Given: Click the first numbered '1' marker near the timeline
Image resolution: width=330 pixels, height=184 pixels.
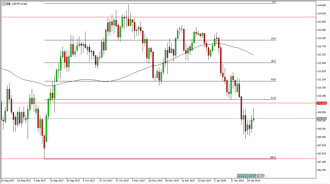Looking at the screenshot, I should click(238, 176).
